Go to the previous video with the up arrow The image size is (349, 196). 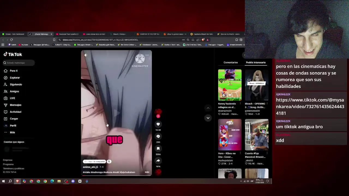[x=208, y=108]
